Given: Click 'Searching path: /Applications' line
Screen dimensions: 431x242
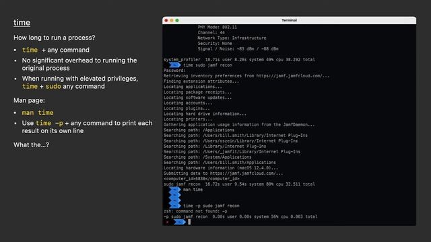Looking at the screenshot, I should coord(199,130).
